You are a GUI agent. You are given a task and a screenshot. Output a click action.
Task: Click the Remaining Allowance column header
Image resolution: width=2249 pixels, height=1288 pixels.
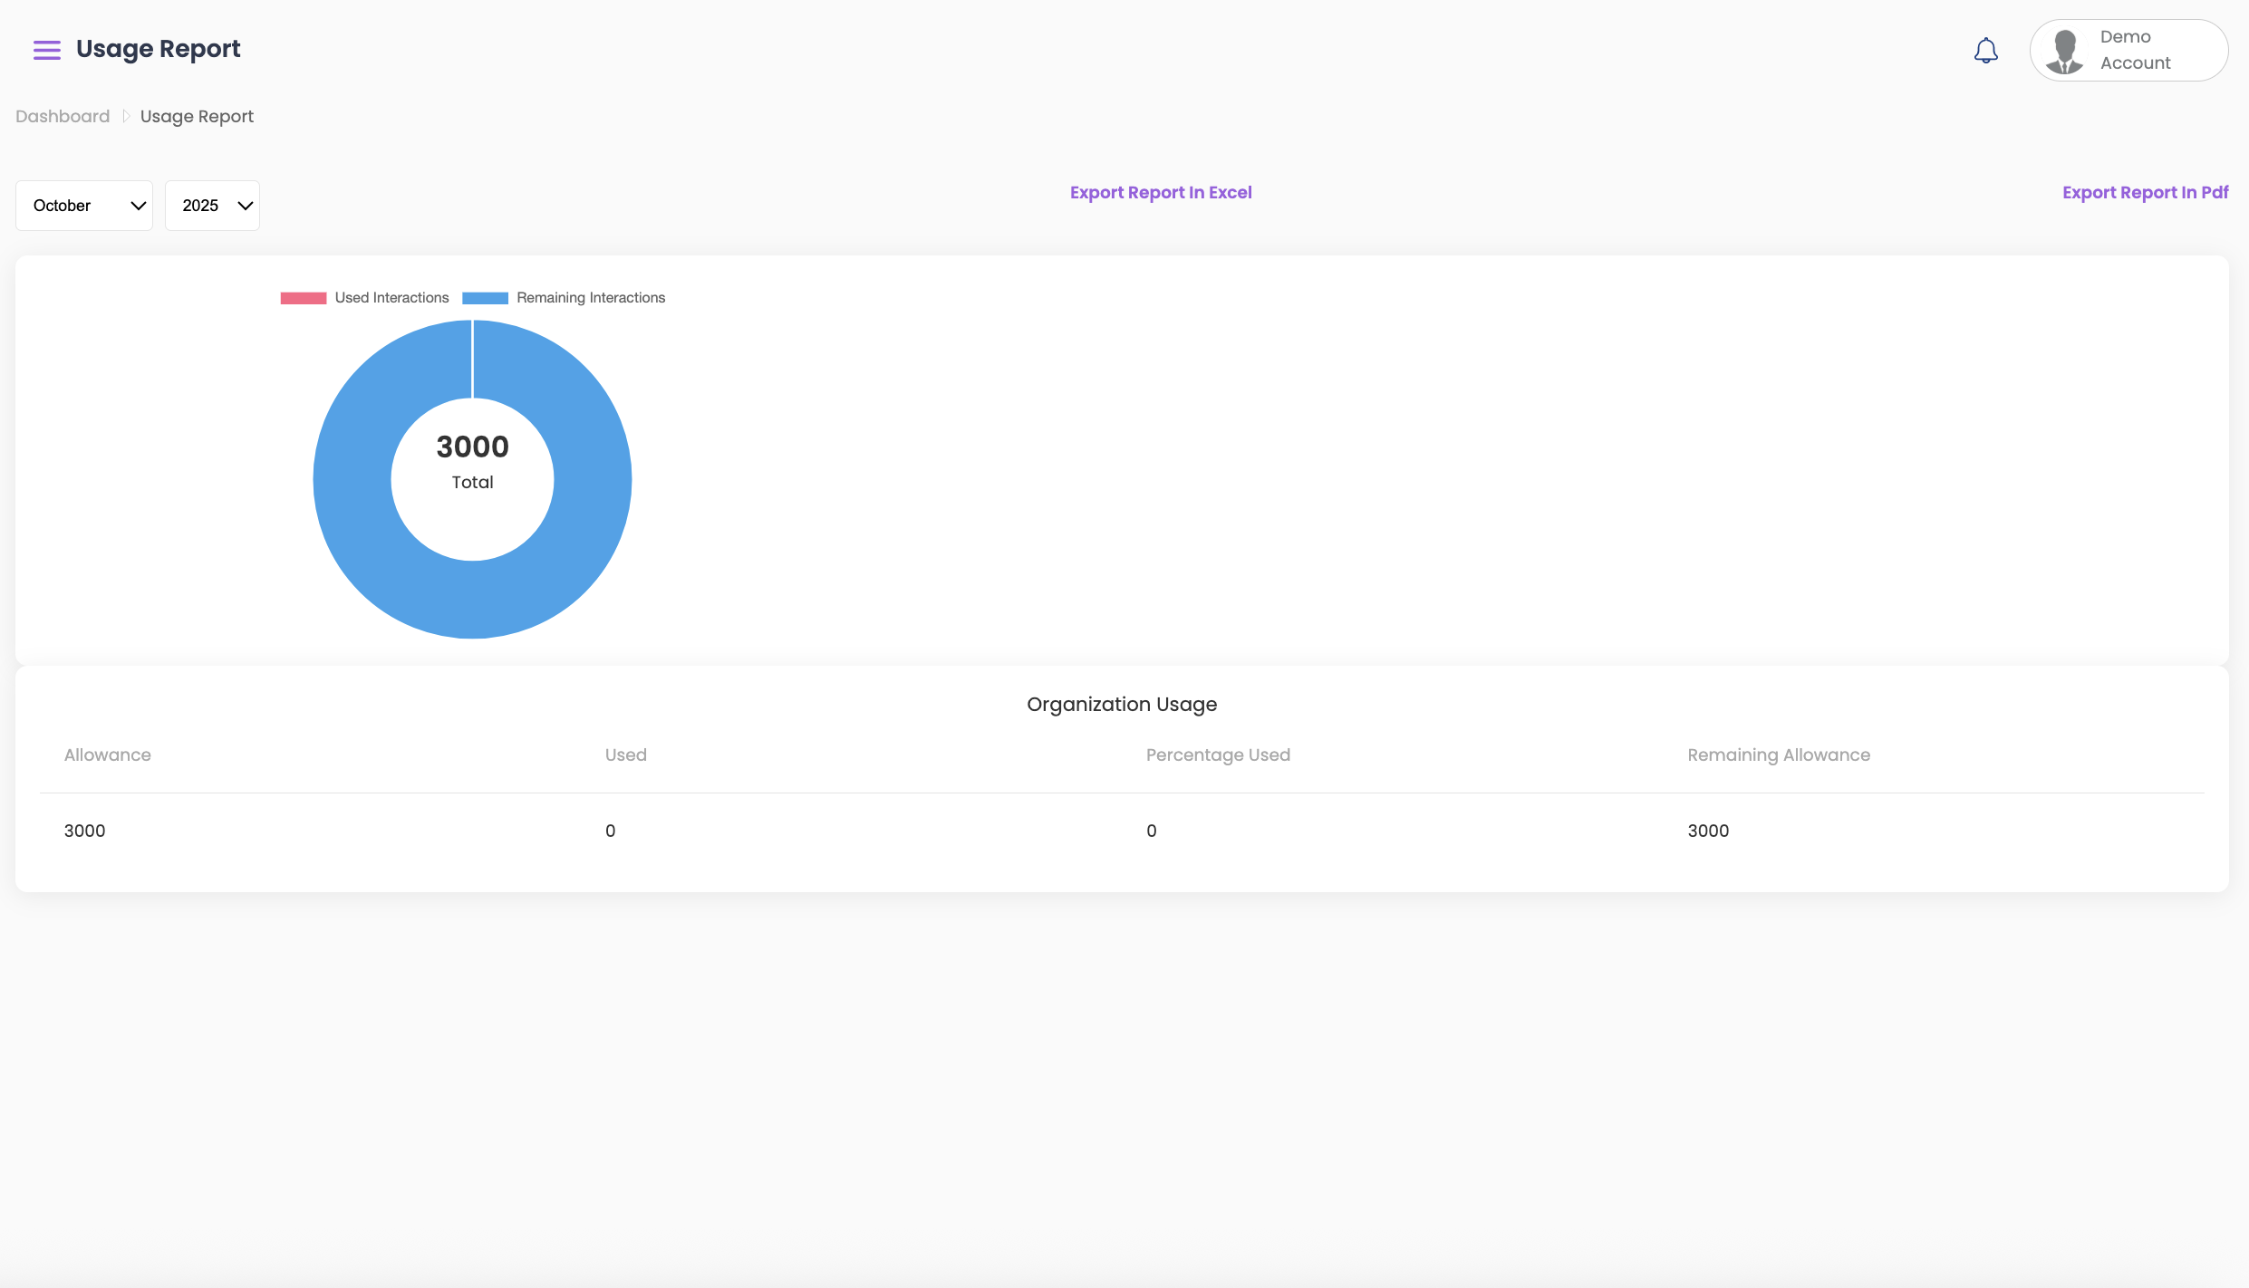(1778, 755)
